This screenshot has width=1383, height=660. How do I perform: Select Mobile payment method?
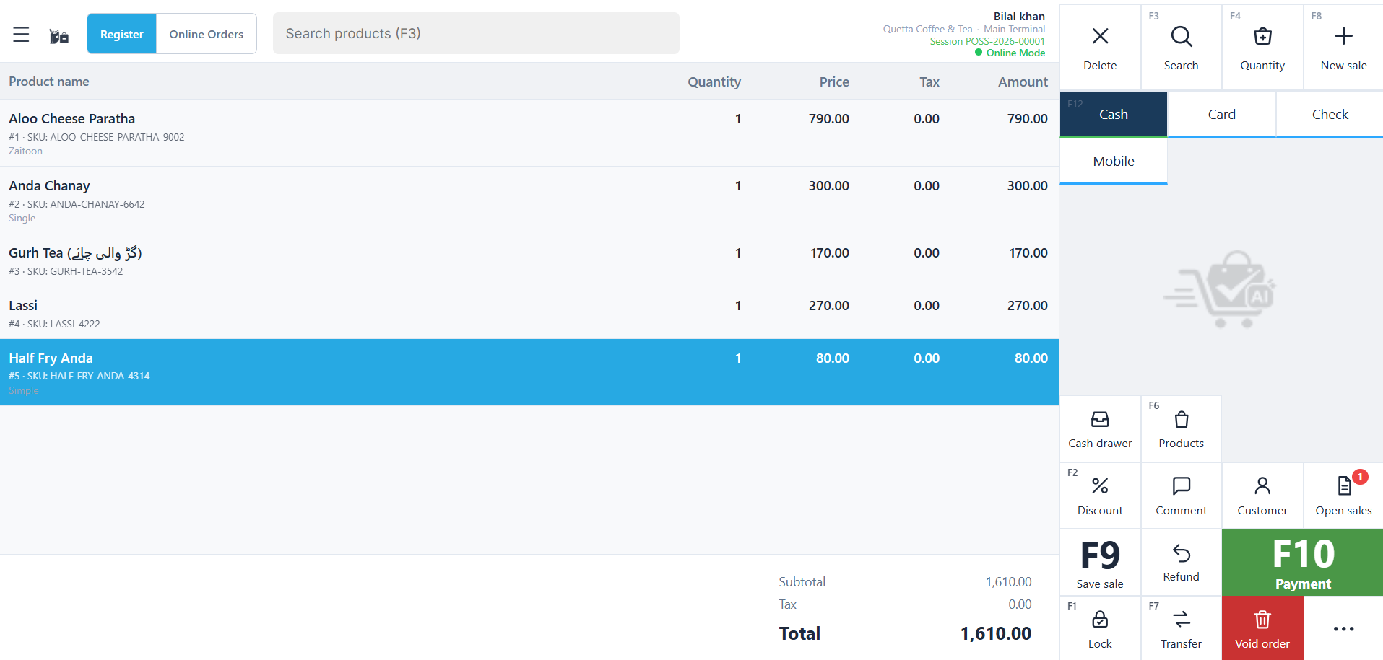pyautogui.click(x=1113, y=162)
